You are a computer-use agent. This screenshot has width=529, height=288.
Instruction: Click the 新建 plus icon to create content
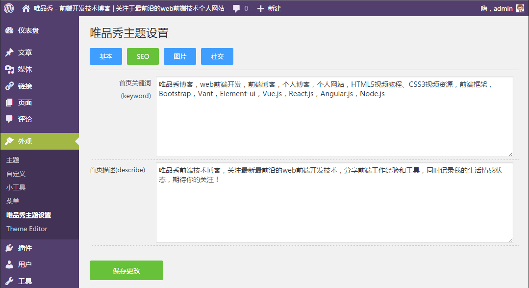[259, 8]
